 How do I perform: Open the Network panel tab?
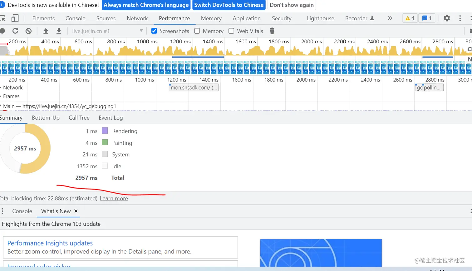click(x=137, y=18)
